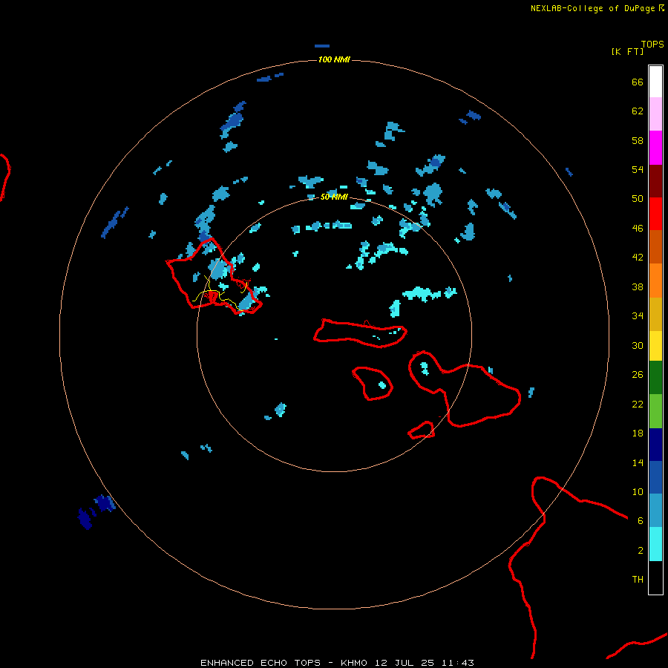Click the navy blue legend band
The width and height of the screenshot is (668, 668).
(655, 445)
